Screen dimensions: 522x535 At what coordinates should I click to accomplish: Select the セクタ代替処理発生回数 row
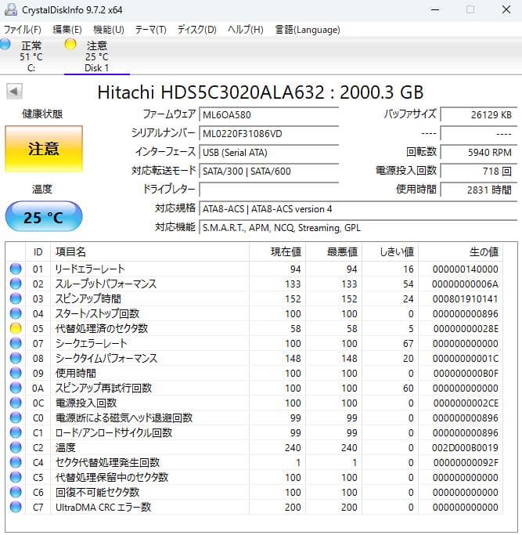(254, 463)
